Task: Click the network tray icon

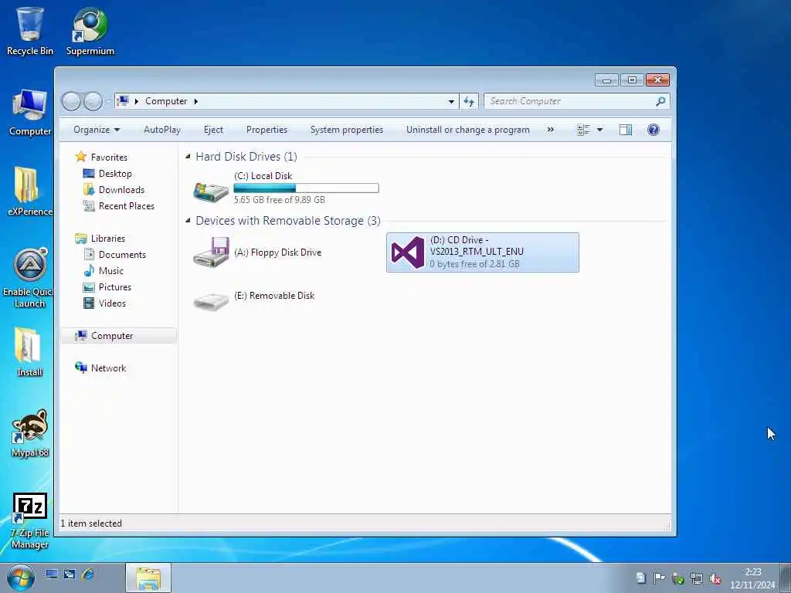Action: point(697,578)
